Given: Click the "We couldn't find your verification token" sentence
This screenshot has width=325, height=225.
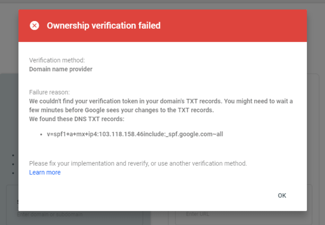Looking at the screenshot, I should pos(161,101).
